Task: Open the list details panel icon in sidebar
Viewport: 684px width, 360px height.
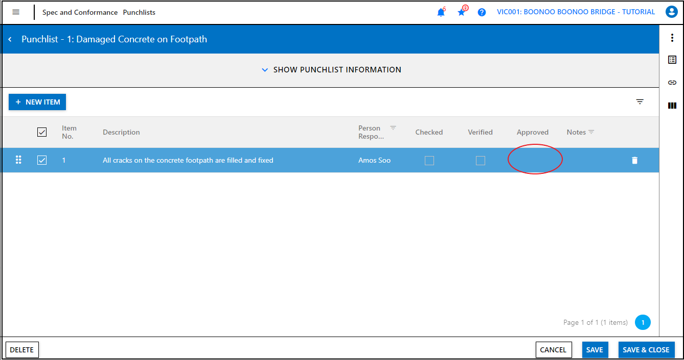Action: click(672, 60)
